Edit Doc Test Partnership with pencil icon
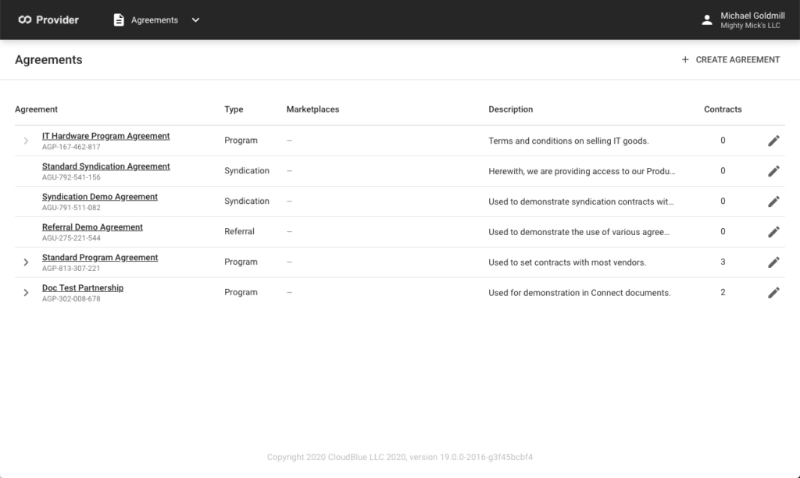Screen dimensions: 800x478 tap(773, 293)
